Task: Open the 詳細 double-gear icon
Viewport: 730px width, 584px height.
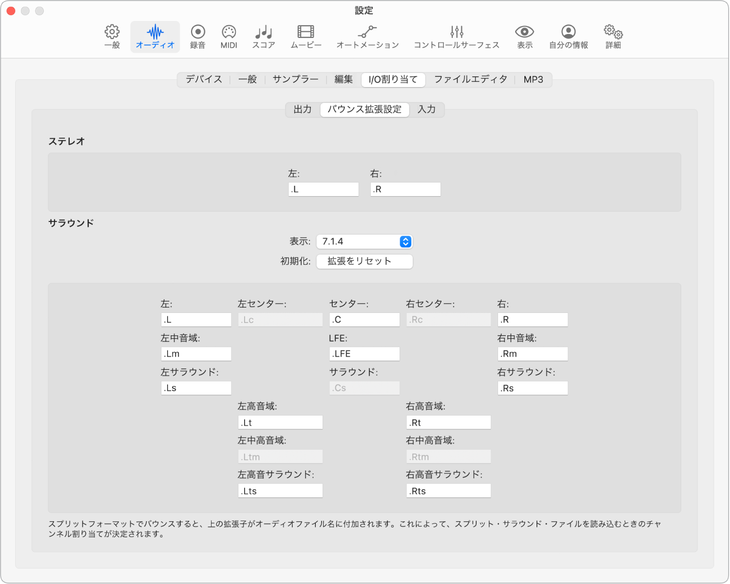Action: tap(613, 37)
